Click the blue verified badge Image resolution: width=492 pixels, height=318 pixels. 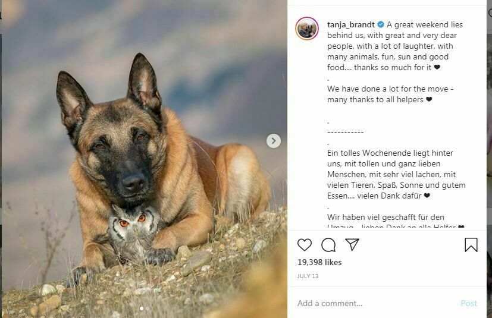coord(381,25)
